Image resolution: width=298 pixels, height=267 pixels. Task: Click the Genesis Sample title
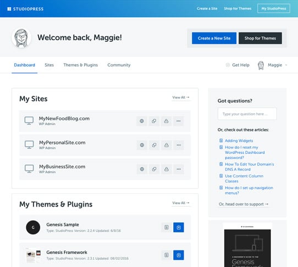click(x=63, y=225)
